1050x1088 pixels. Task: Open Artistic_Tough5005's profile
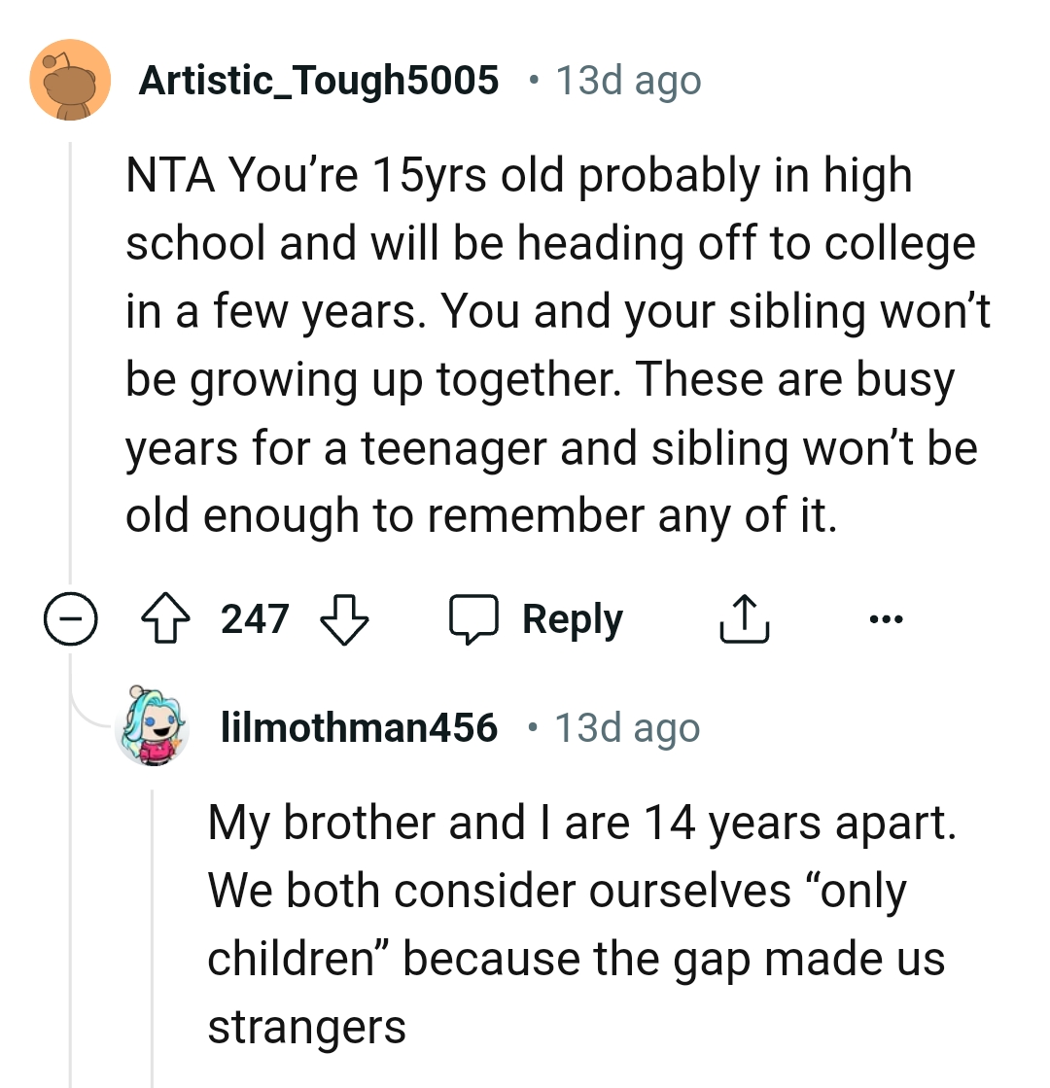[320, 80]
